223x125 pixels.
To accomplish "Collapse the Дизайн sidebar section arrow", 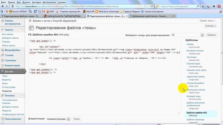I will coord(22,72).
